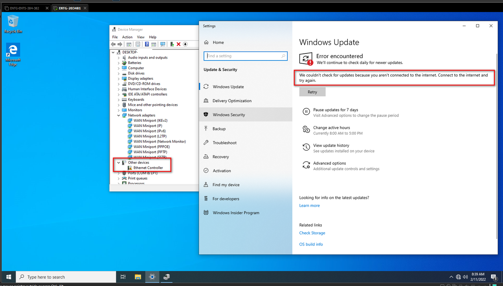The image size is (503, 286).
Task: Click the OS build info link
Action: point(311,244)
